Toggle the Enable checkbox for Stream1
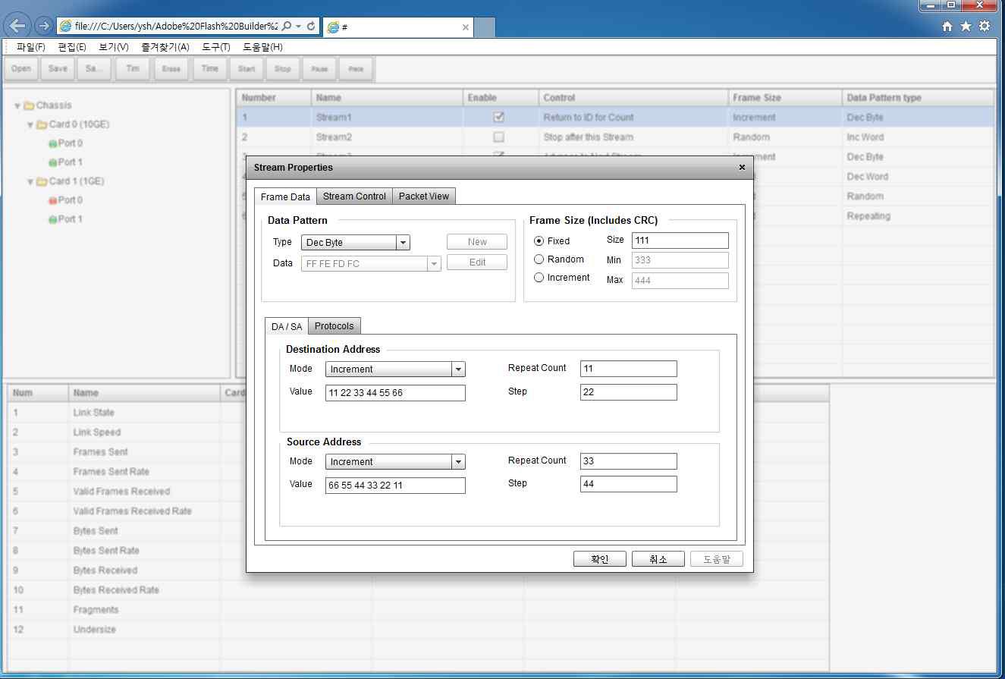Viewport: 1005px width, 679px height. coord(498,118)
